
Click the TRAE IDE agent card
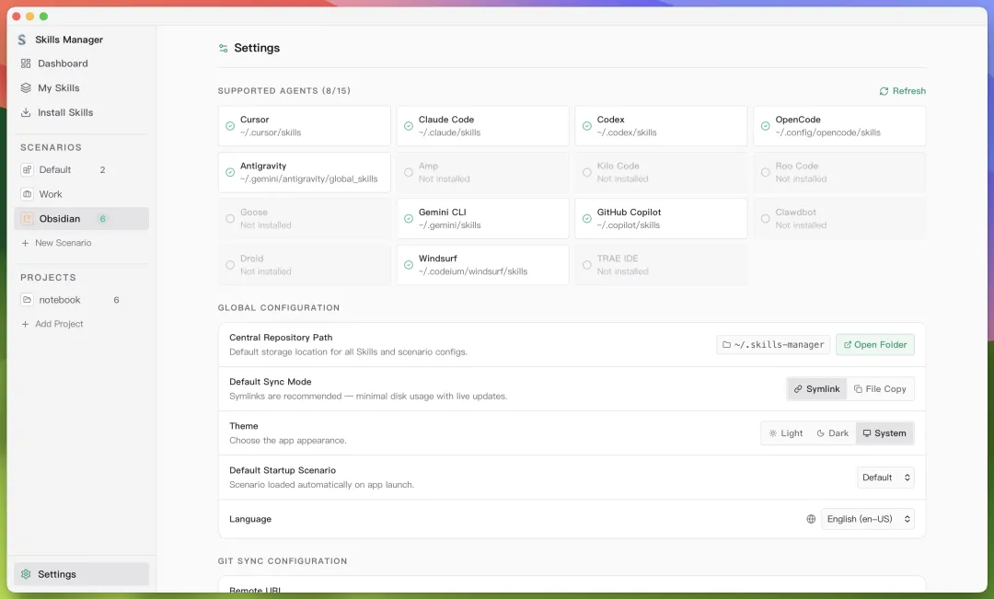[661, 265]
